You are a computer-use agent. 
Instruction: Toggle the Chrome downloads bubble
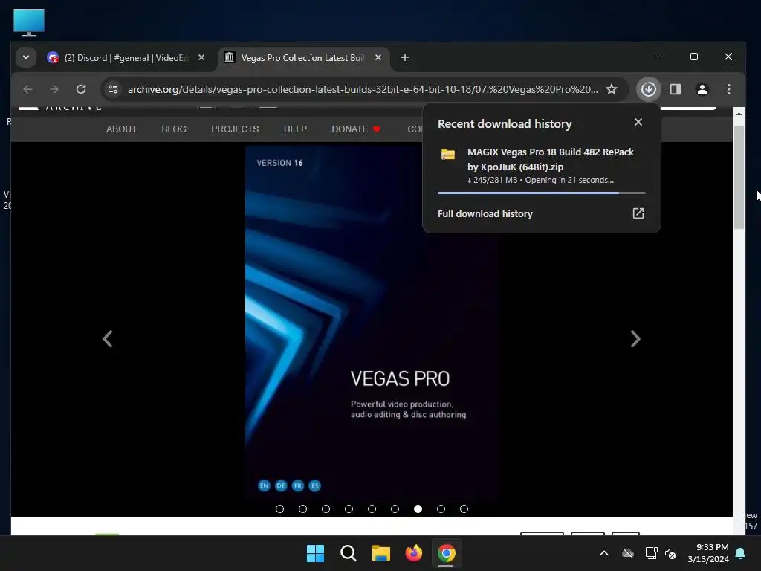pos(648,89)
